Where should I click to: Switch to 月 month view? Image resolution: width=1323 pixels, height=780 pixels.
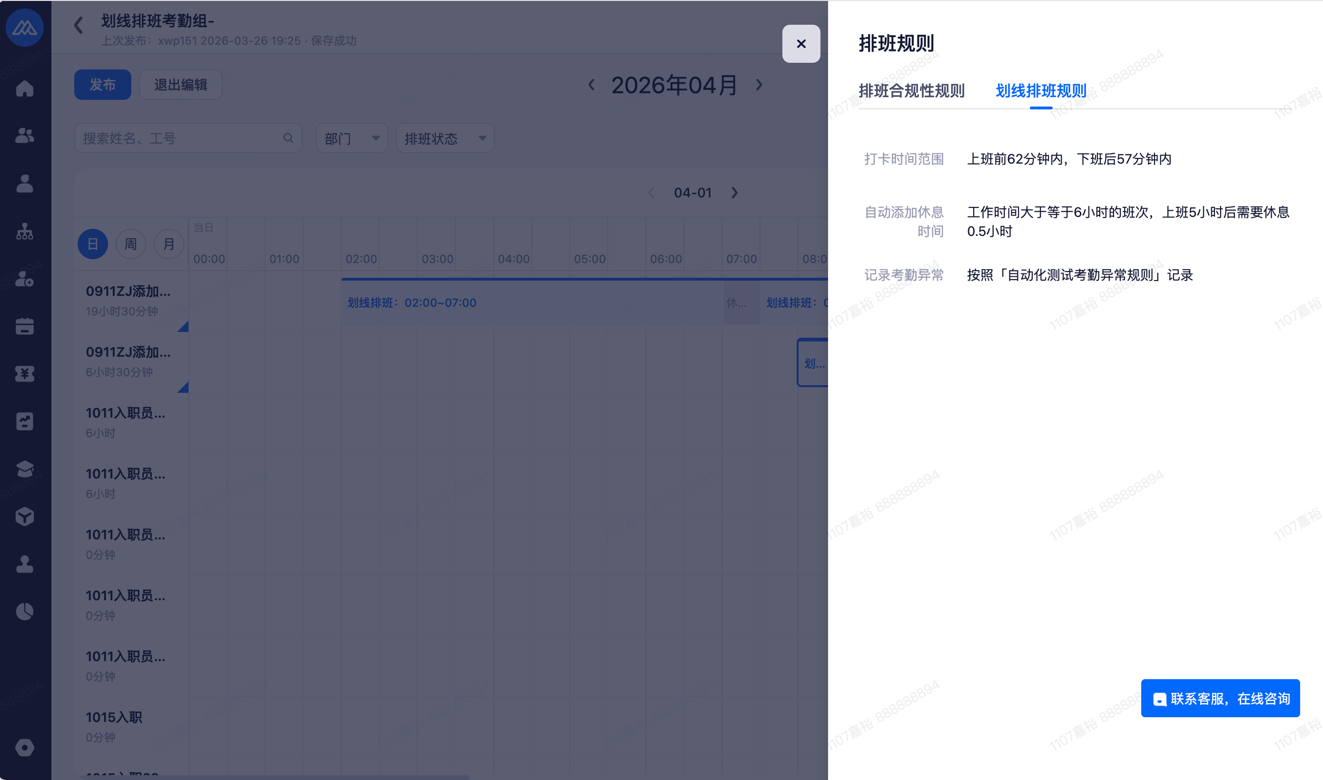pos(168,244)
